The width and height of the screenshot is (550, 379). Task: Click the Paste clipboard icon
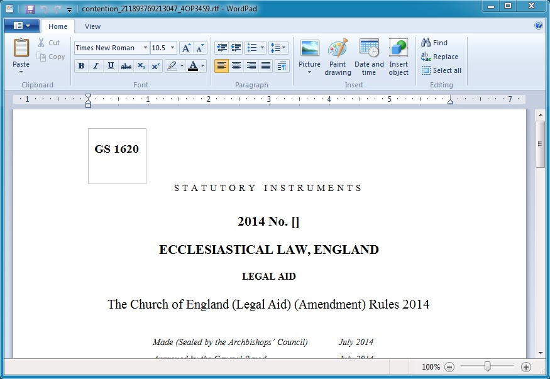(21, 48)
